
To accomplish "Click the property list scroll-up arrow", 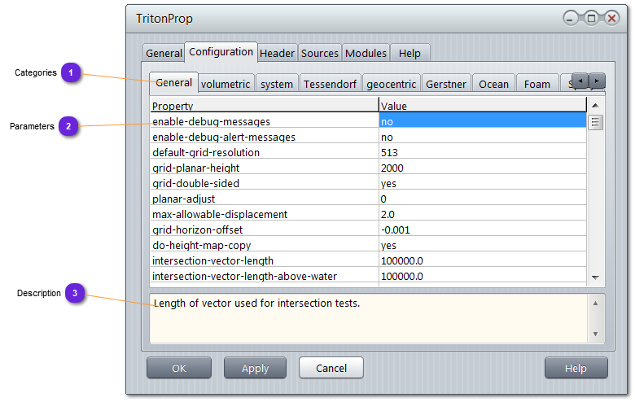I will [x=595, y=105].
